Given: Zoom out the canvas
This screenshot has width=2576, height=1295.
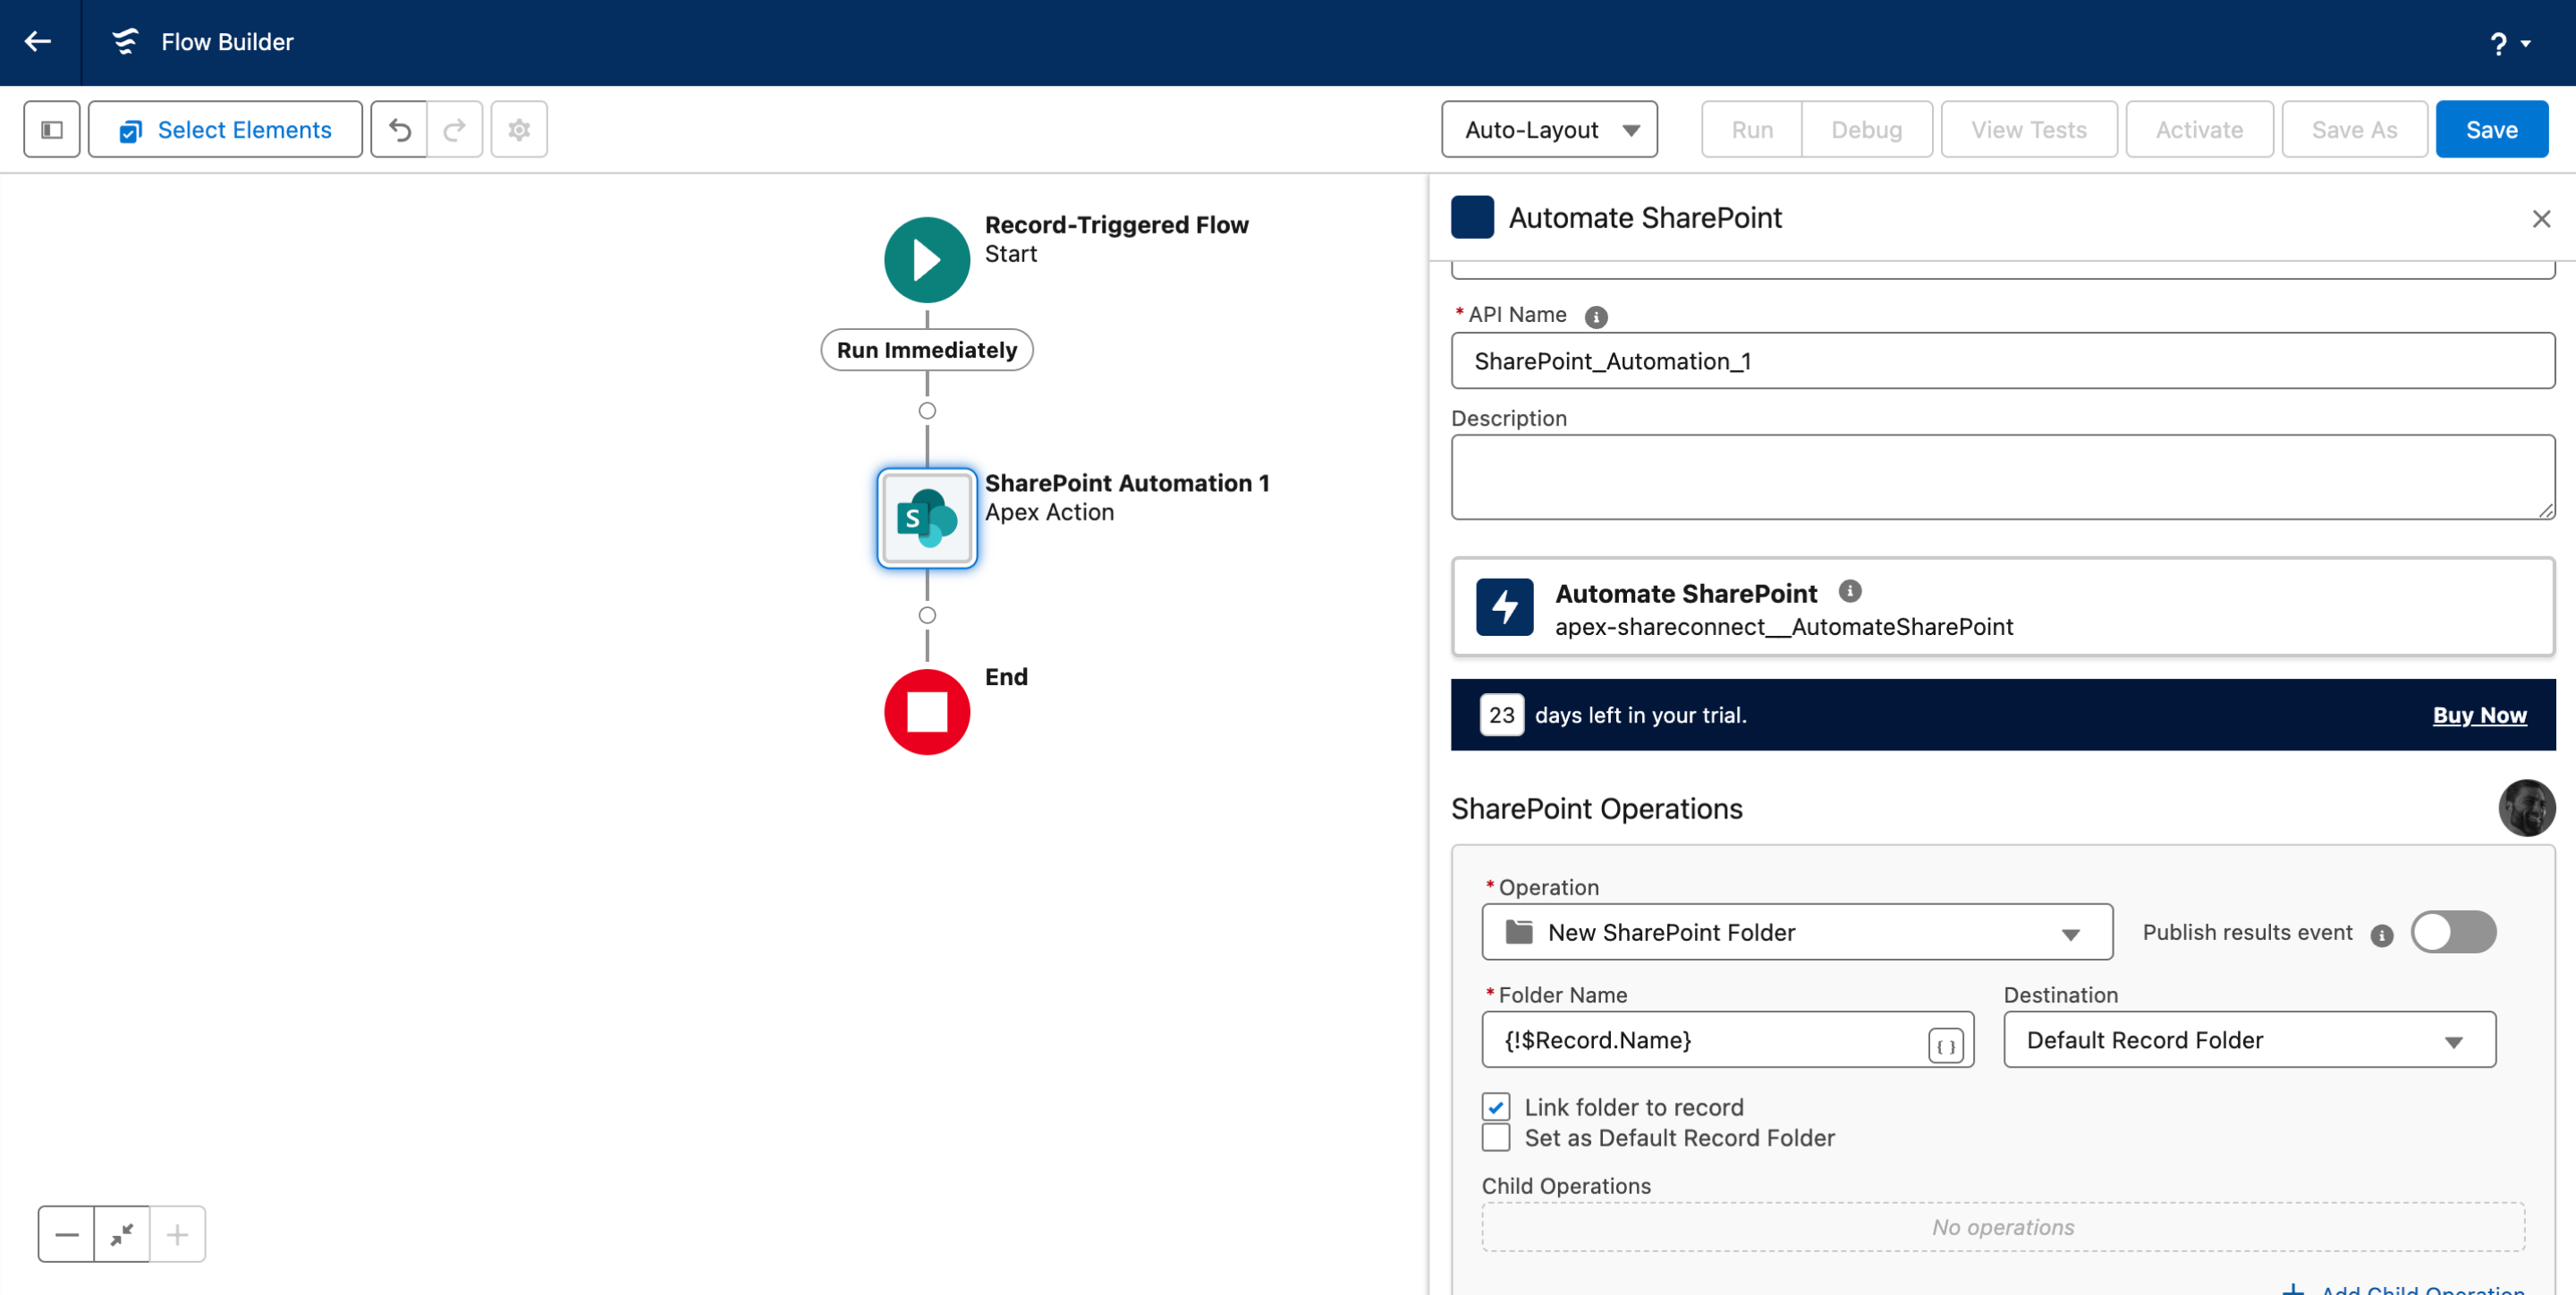Looking at the screenshot, I should (67, 1234).
